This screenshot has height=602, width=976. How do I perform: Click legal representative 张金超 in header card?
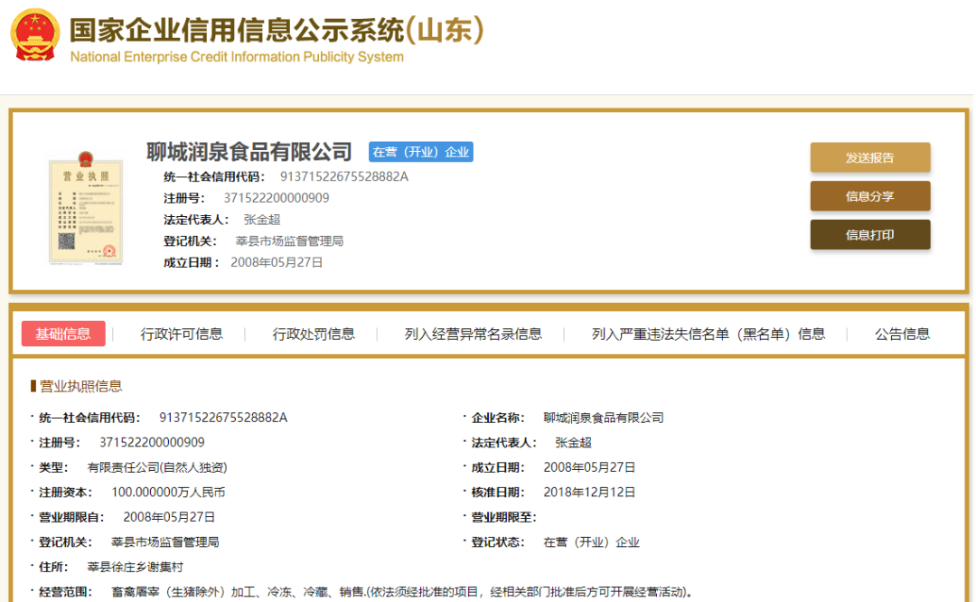(261, 220)
